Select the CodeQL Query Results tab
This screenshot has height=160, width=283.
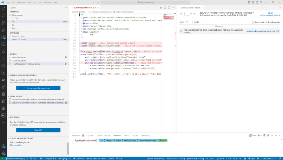pos(190,8)
